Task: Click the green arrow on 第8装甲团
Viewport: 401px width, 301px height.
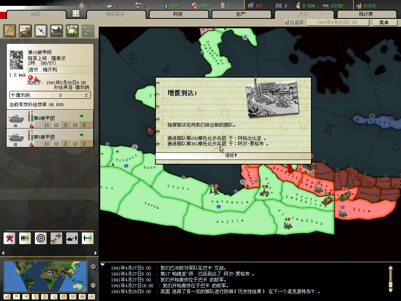Action: (81, 116)
